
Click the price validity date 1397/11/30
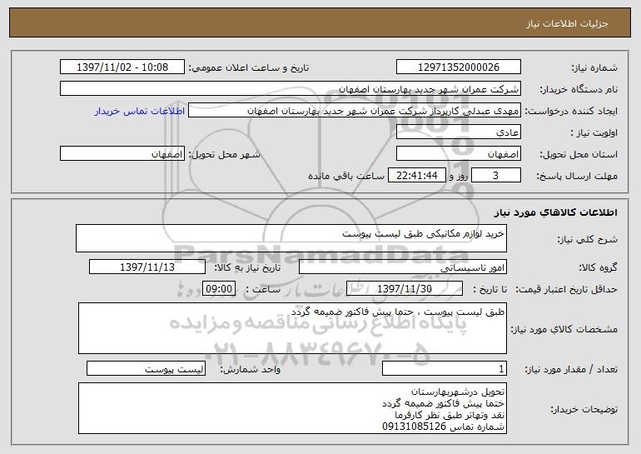coord(405,289)
